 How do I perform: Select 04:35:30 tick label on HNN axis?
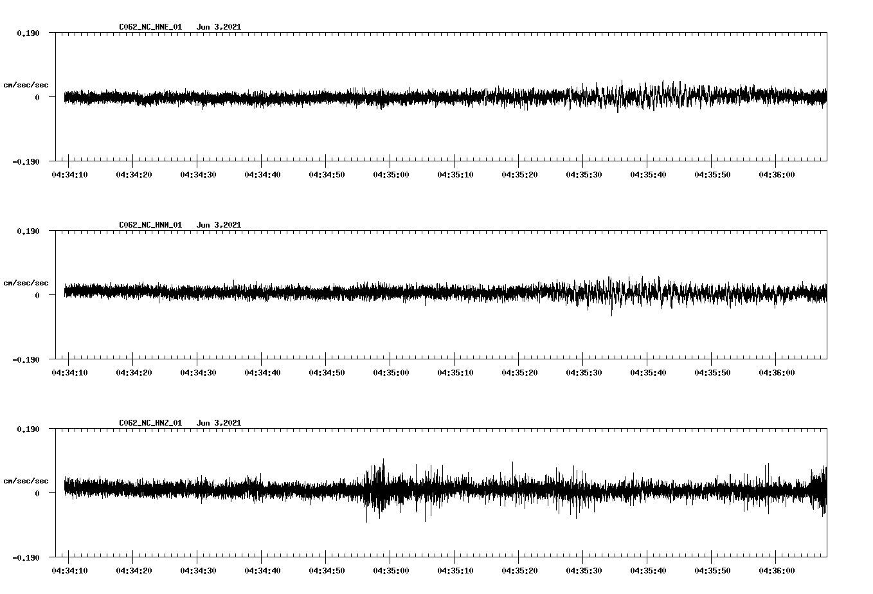pyautogui.click(x=584, y=373)
